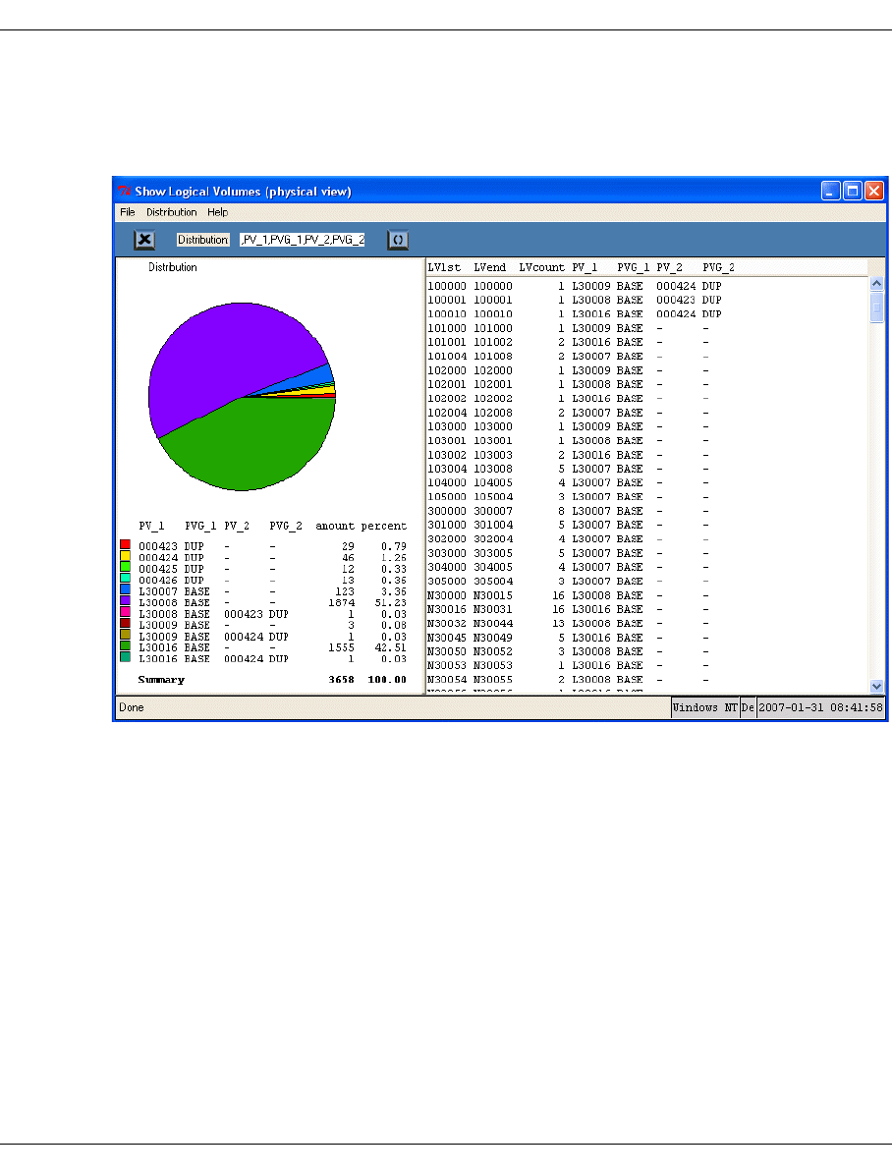The width and height of the screenshot is (892, 1175).
Task: Click the application icon in the title bar
Action: (x=125, y=192)
